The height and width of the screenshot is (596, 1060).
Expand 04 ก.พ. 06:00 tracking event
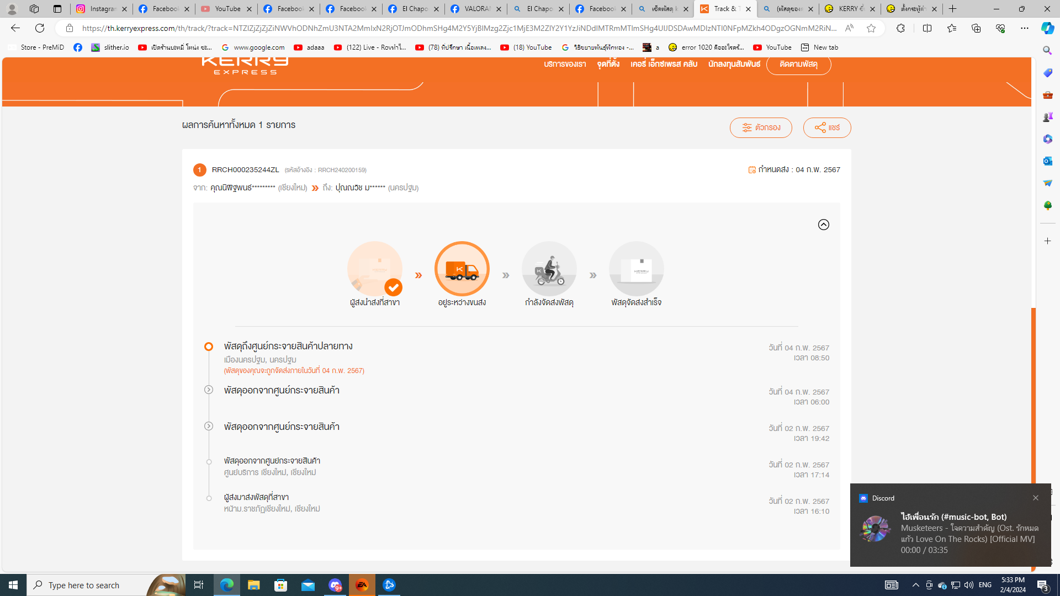pyautogui.click(x=209, y=390)
